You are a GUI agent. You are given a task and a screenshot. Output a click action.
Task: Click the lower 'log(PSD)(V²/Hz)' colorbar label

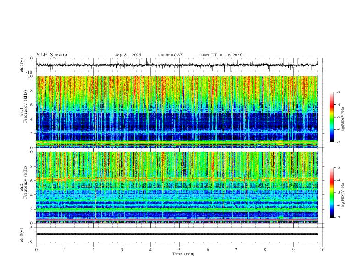tap(343, 194)
